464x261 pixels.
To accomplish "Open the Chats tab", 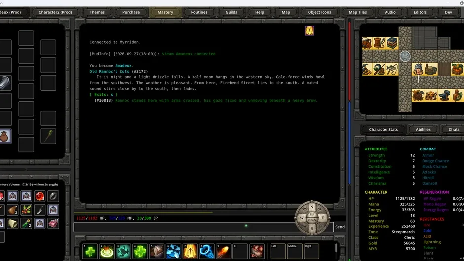I will 453,129.
